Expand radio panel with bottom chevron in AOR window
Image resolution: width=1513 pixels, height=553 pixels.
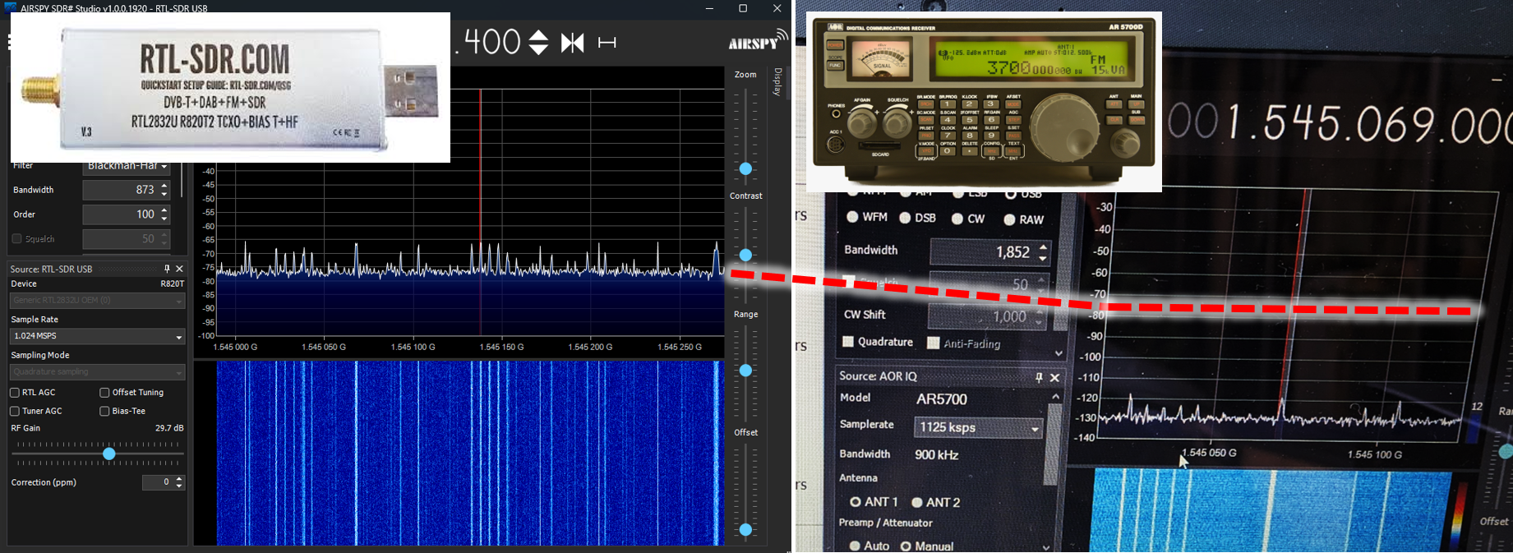tap(1059, 353)
